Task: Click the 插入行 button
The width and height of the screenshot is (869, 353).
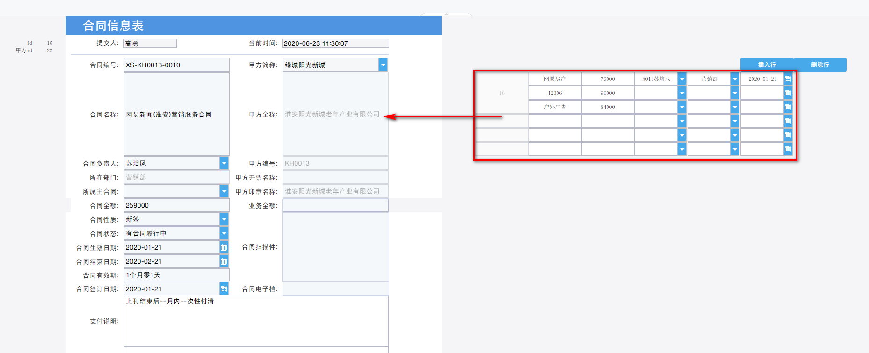Action: point(767,65)
